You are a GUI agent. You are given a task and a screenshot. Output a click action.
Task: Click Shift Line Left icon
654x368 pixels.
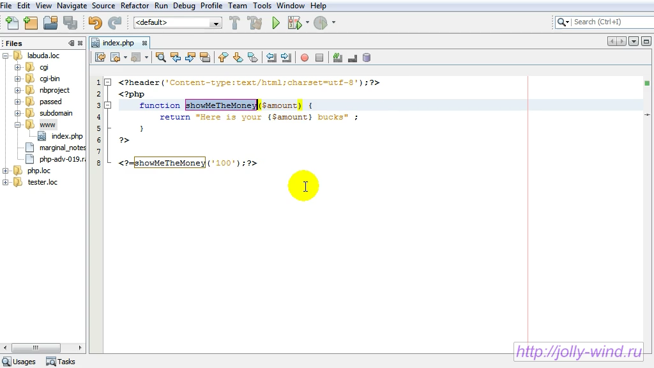(x=271, y=57)
